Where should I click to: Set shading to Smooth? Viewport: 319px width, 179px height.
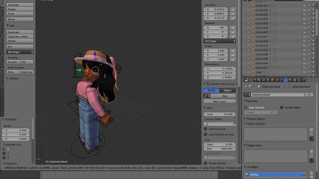coord(13,62)
